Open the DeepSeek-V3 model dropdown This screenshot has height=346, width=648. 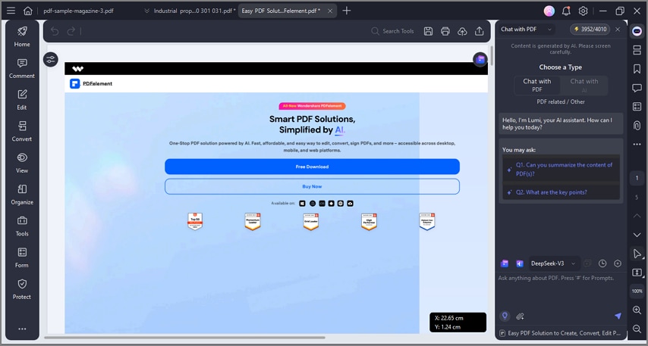[x=554, y=263]
